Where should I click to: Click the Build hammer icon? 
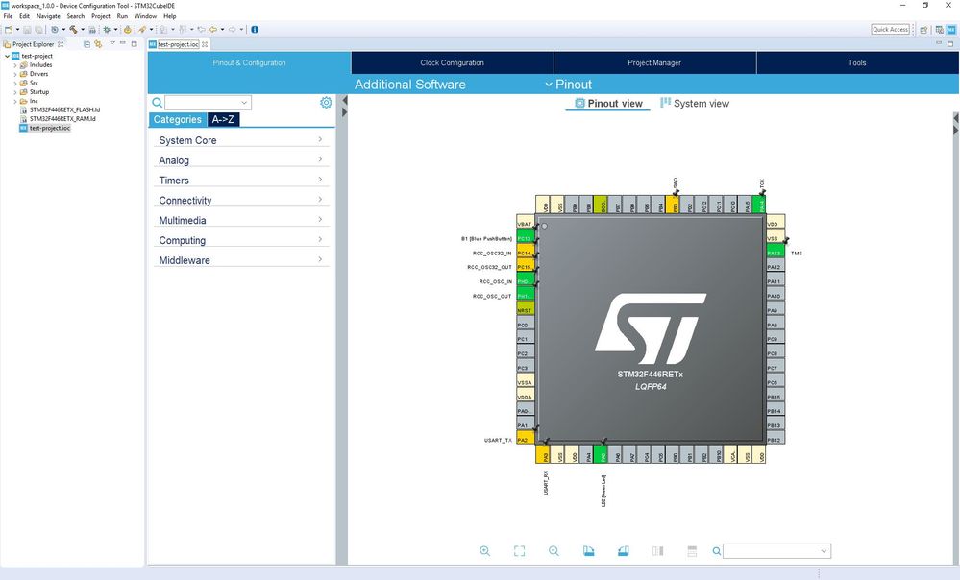click(73, 30)
